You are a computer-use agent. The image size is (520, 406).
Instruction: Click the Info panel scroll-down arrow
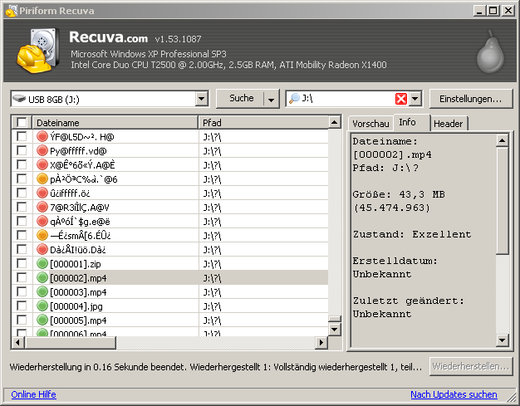pos(503,340)
